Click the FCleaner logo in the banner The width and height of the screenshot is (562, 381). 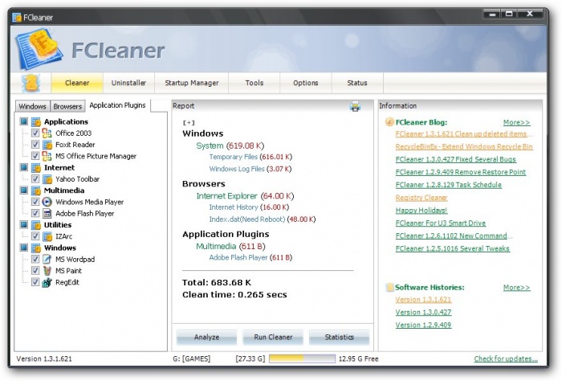[x=39, y=49]
